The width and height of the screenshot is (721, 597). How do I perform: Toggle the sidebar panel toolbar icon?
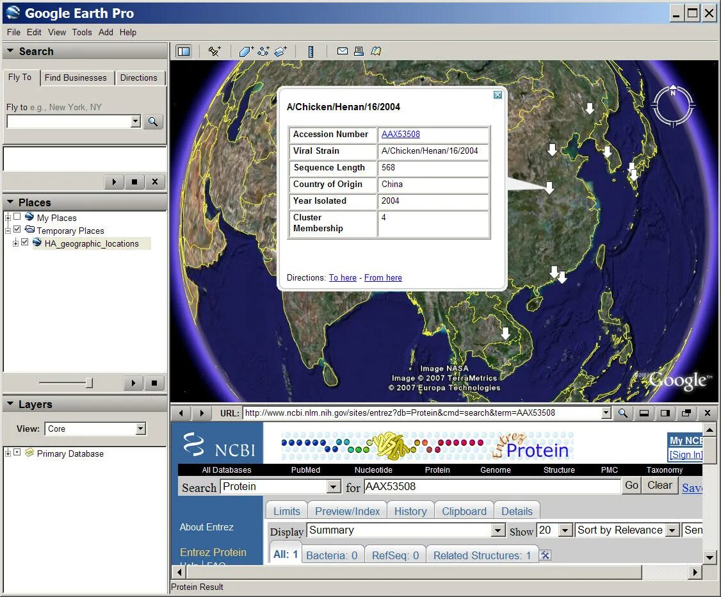pos(184,51)
